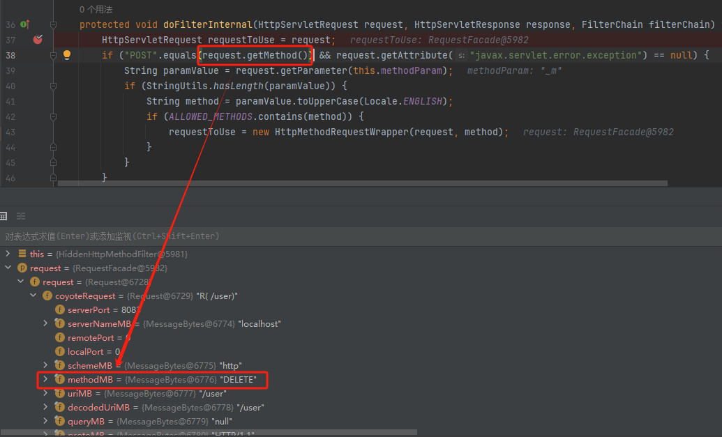
Task: Click the field icon of methodMB
Action: (x=60, y=379)
